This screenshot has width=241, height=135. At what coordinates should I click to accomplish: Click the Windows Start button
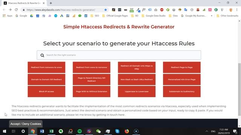point(5,131)
